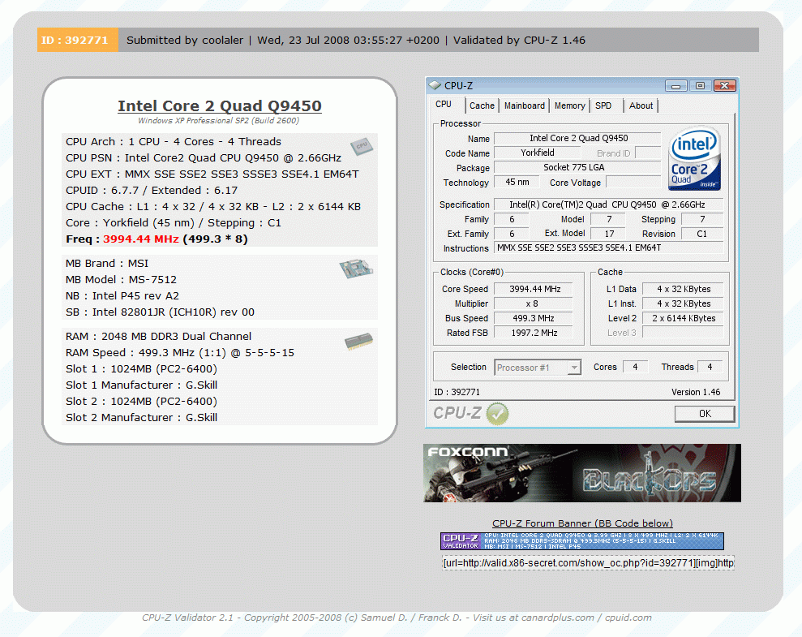Screen dimensions: 802x637
Task: Minimize the CPU-Z window
Action: click(x=675, y=85)
